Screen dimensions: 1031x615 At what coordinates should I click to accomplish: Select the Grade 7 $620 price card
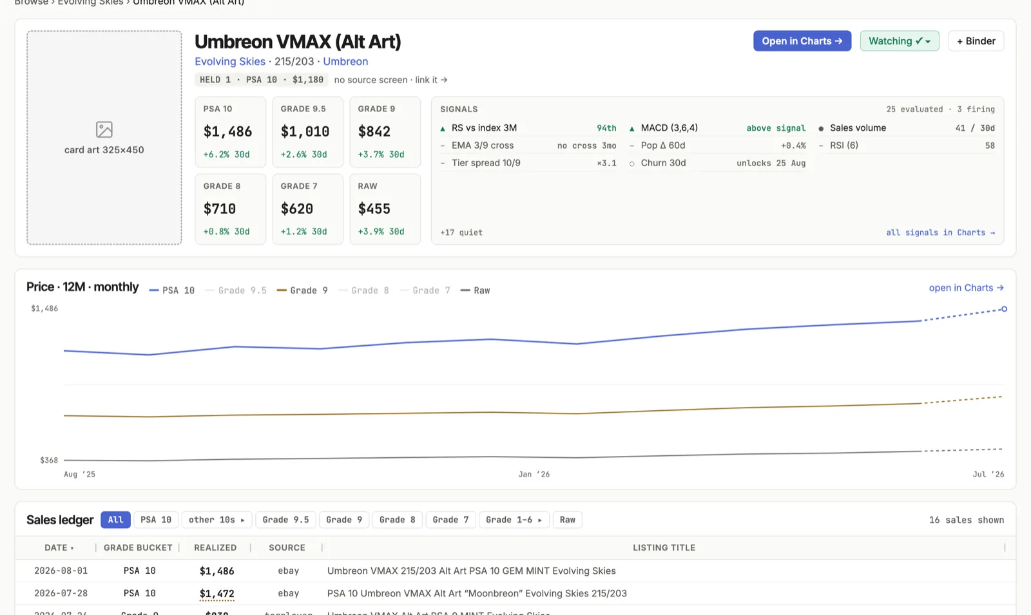pyautogui.click(x=308, y=209)
